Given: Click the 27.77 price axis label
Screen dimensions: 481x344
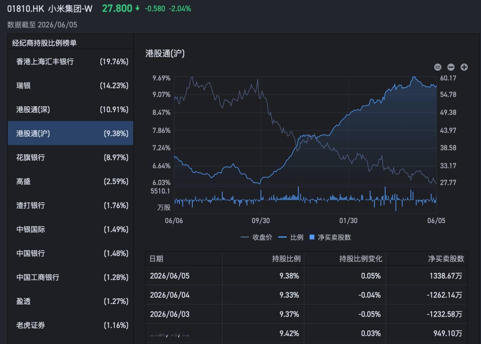Looking at the screenshot, I should pyautogui.click(x=448, y=183).
